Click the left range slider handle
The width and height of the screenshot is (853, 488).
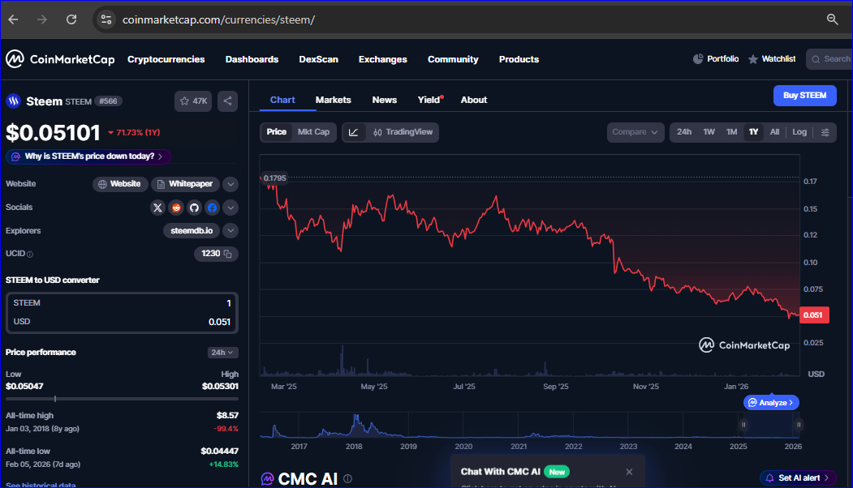743,425
